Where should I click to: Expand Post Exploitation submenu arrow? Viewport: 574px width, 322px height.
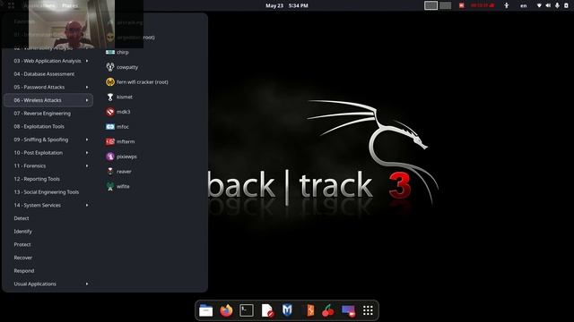click(87, 153)
